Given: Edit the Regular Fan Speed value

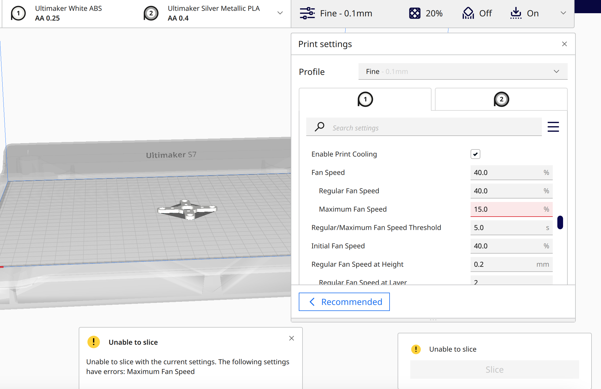Looking at the screenshot, I should point(511,191).
